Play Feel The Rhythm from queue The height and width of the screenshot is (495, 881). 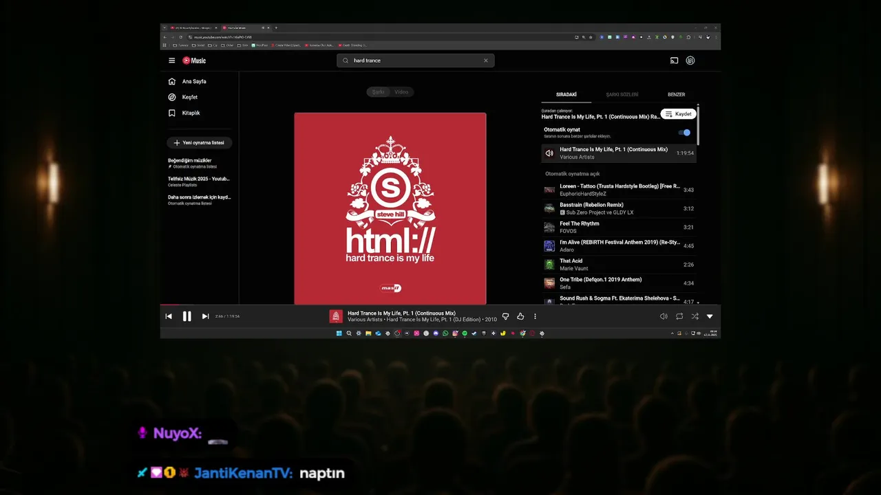pyautogui.click(x=619, y=227)
